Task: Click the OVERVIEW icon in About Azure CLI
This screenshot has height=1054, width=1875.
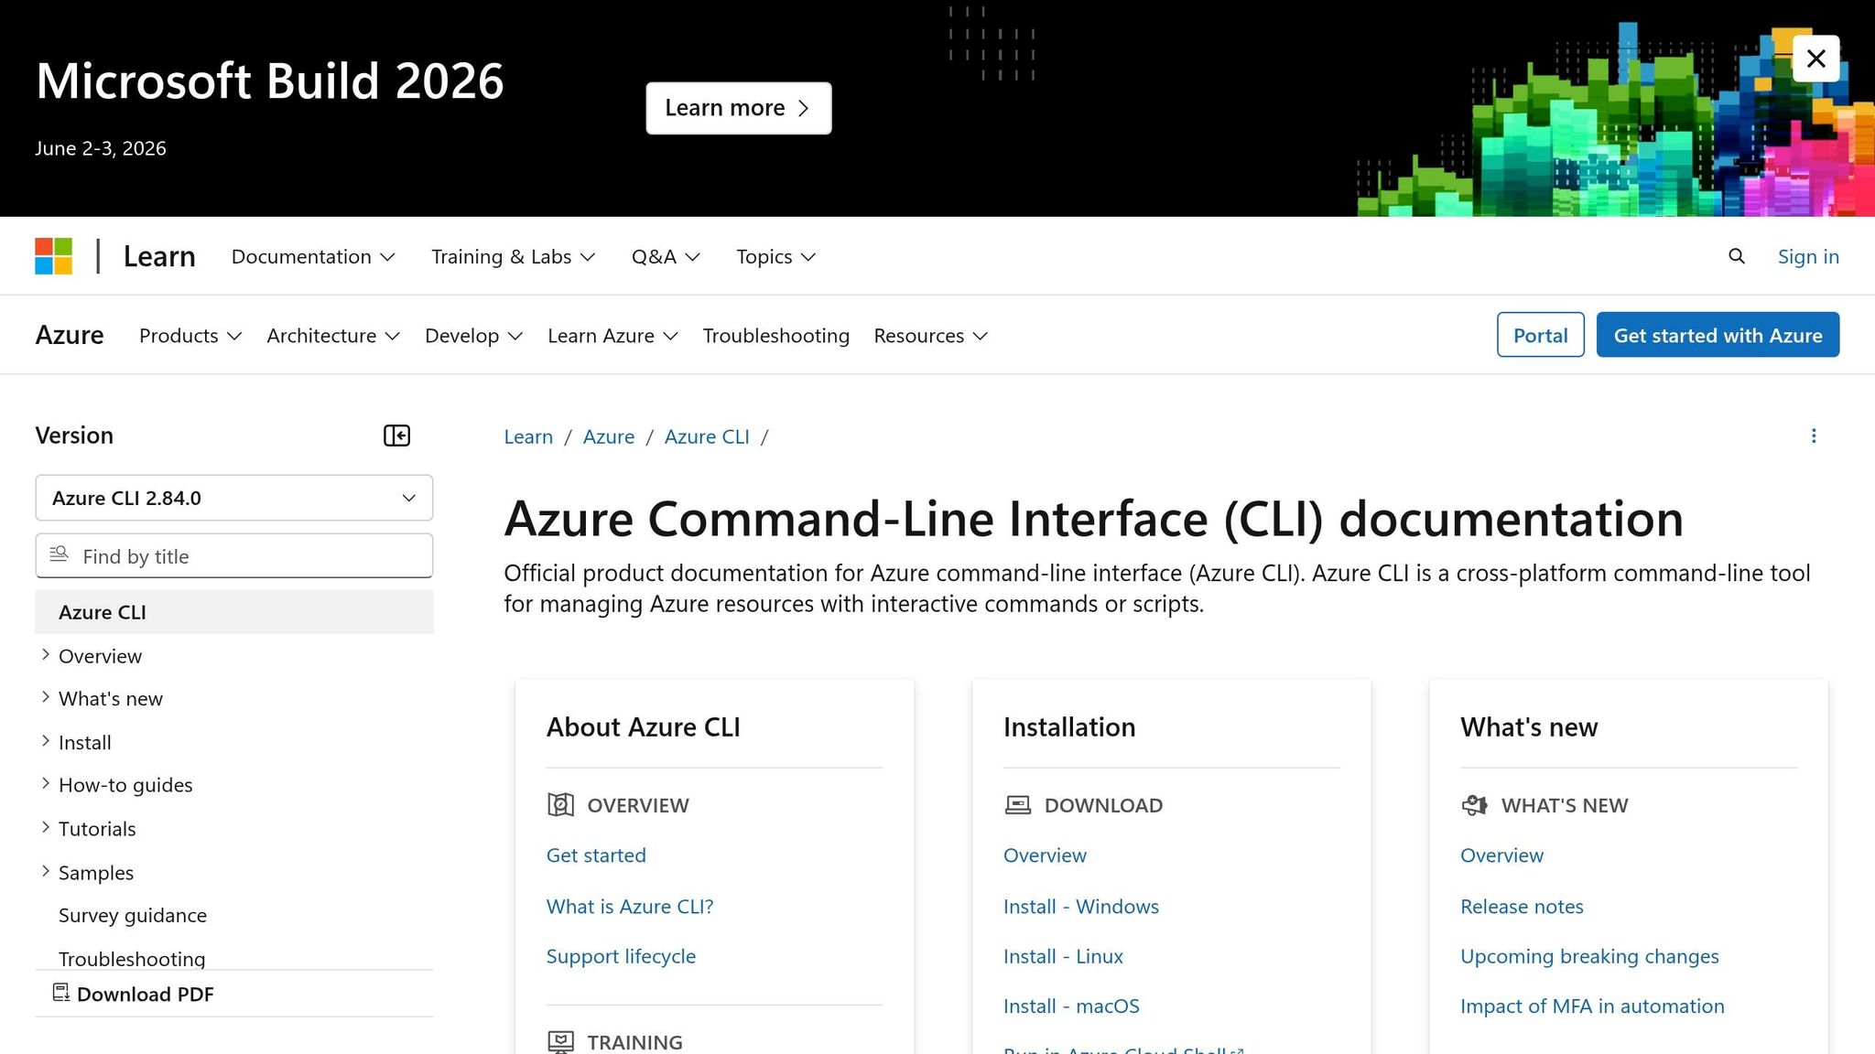Action: (x=559, y=805)
